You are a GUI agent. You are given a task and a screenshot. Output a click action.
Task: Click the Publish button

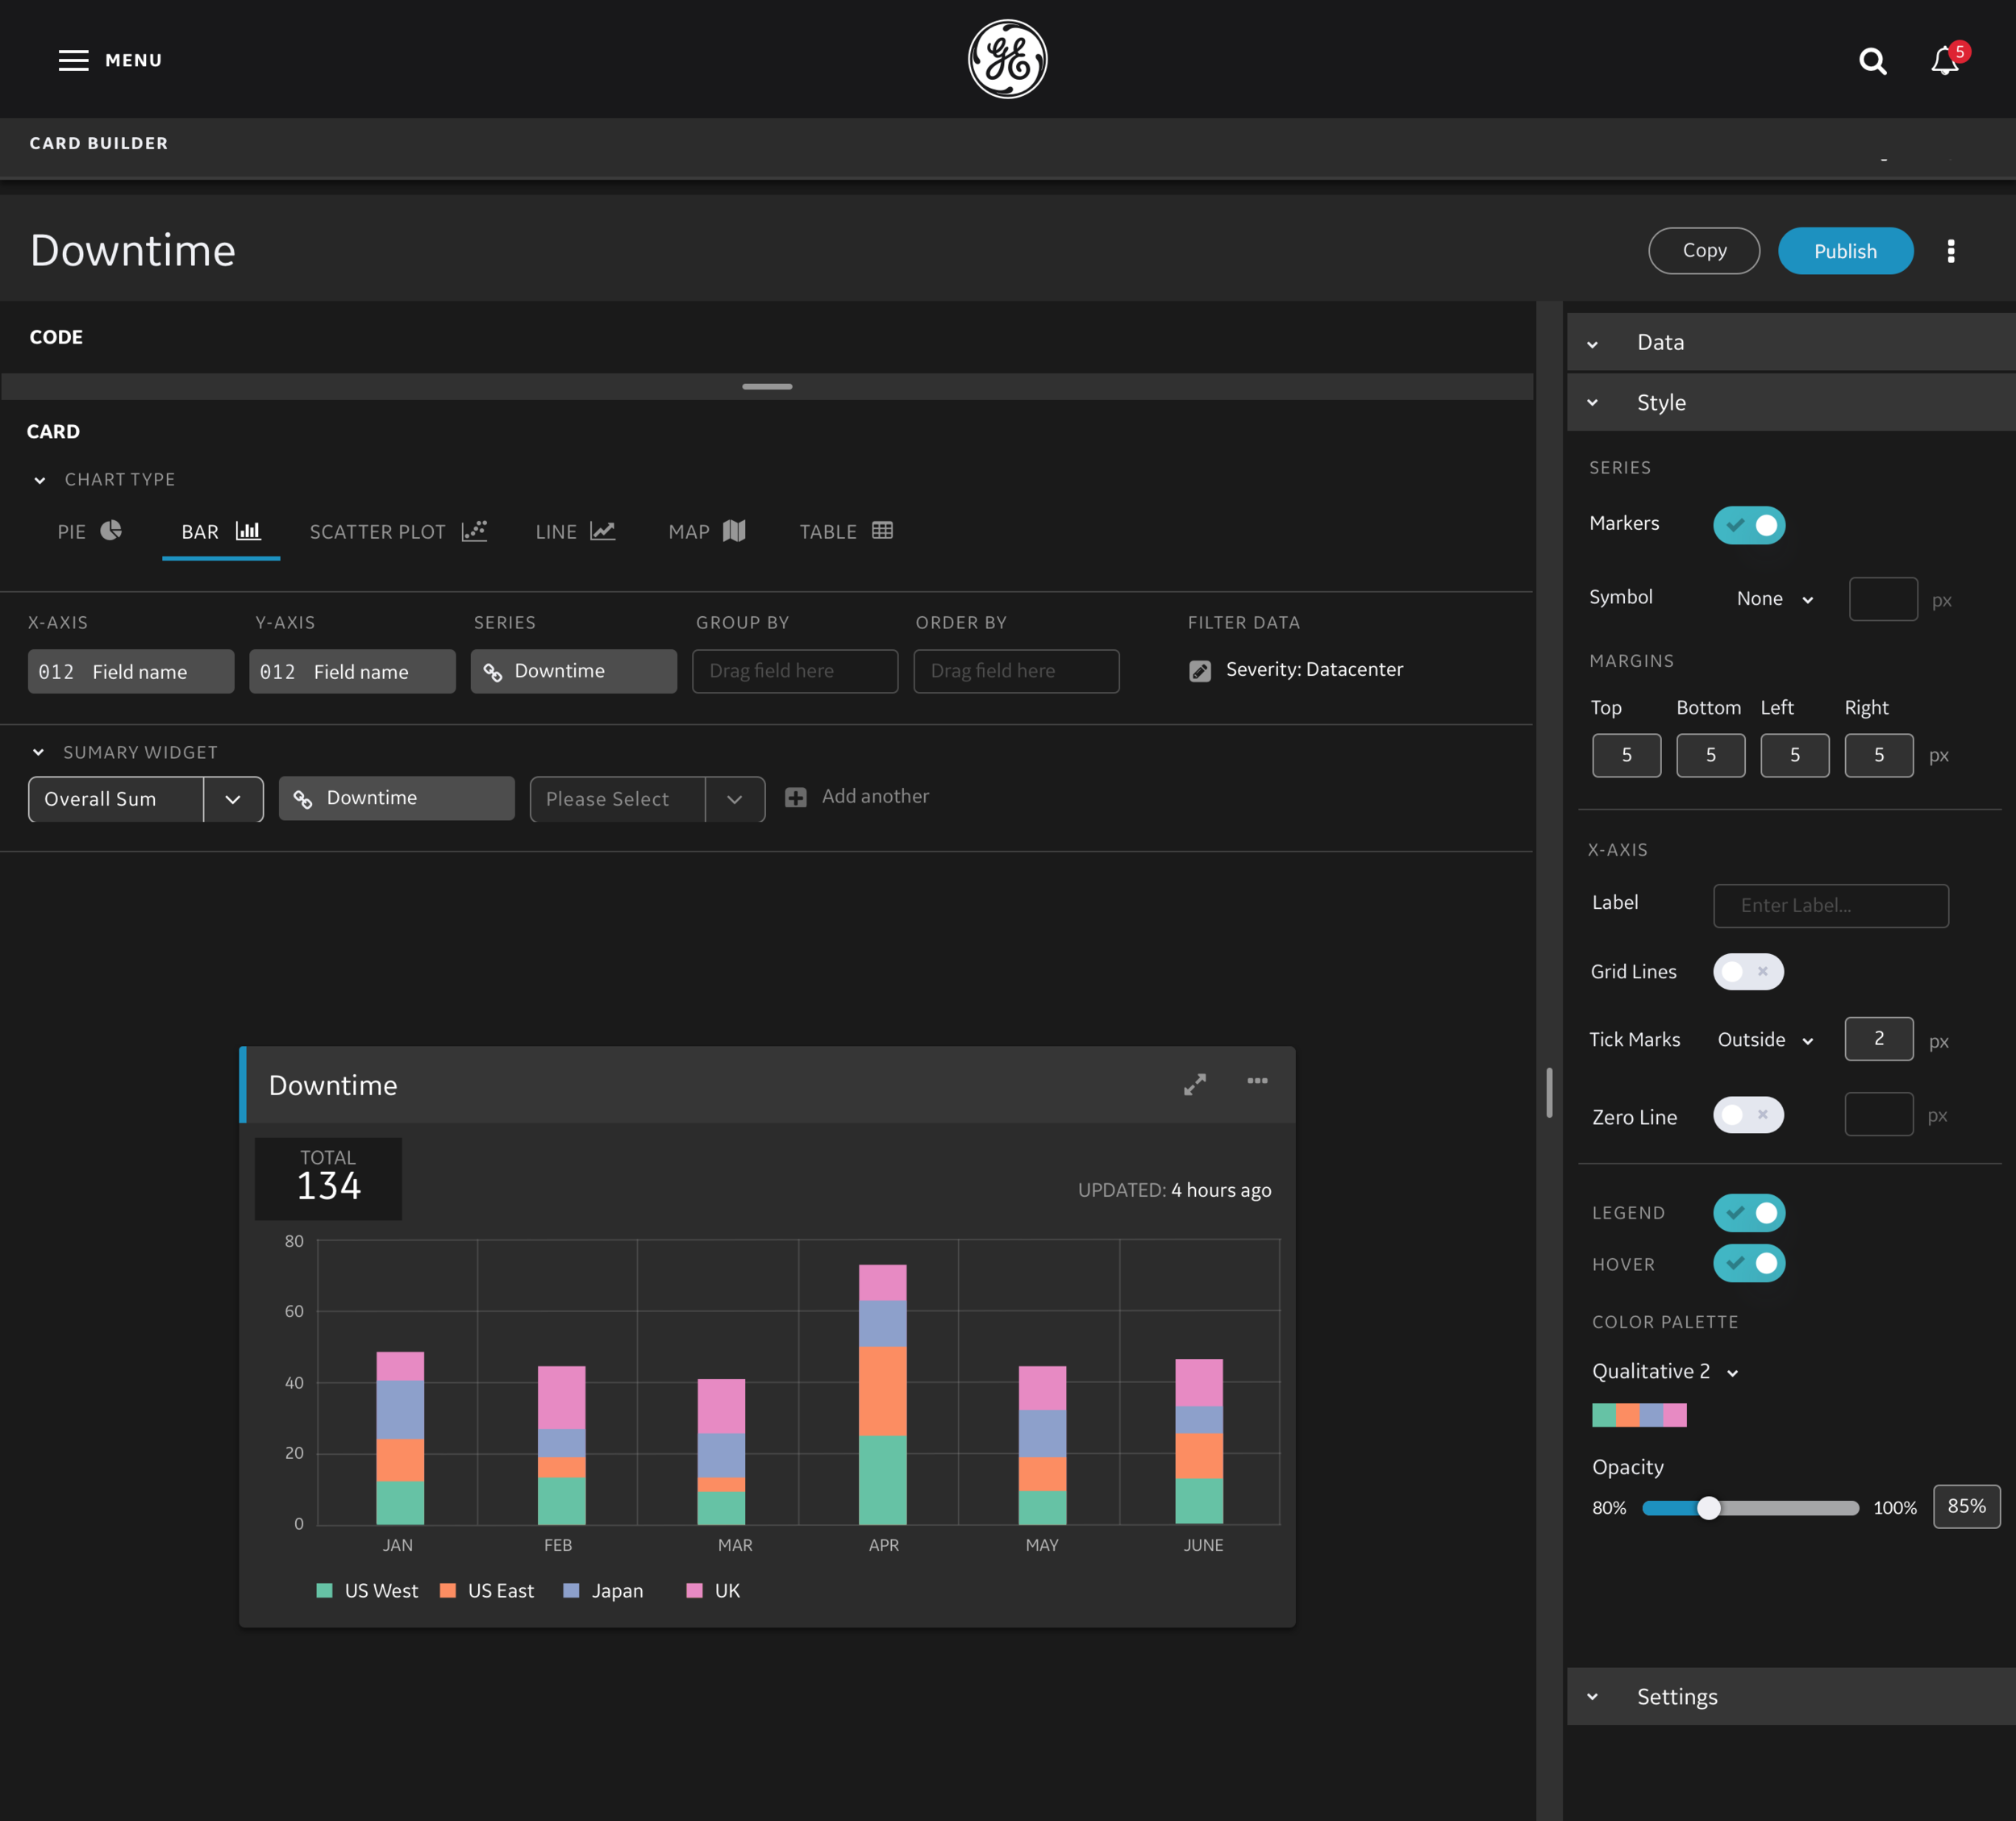click(x=1844, y=251)
